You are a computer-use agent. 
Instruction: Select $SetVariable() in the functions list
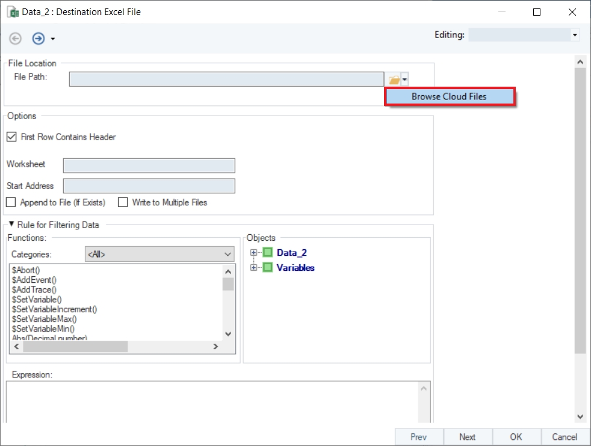[x=37, y=299]
